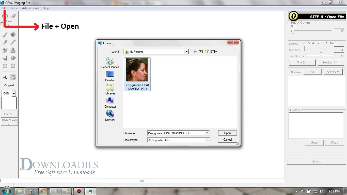Screen dimensions: 347x195
Task: Click the Back to step button
Action: pyautogui.click(x=9, y=122)
